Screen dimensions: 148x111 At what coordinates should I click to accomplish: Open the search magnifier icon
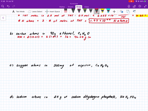(3, 6)
